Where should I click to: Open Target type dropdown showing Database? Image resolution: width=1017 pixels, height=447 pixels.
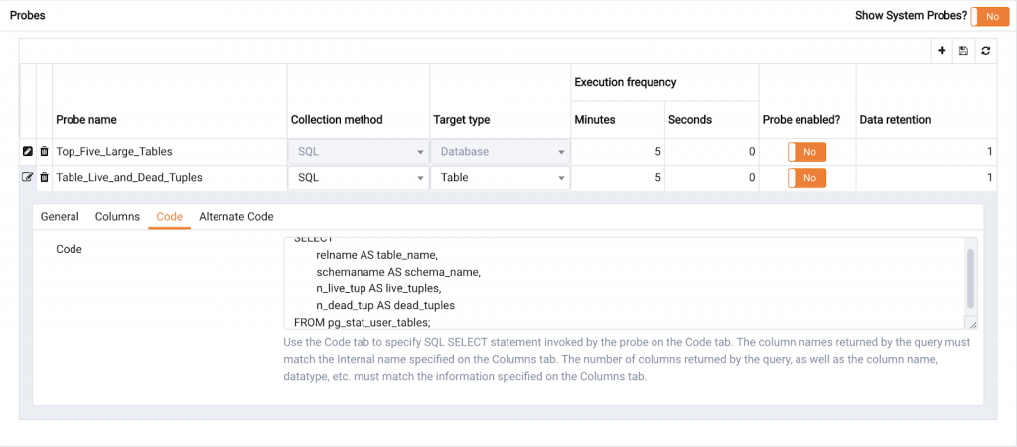coord(500,152)
